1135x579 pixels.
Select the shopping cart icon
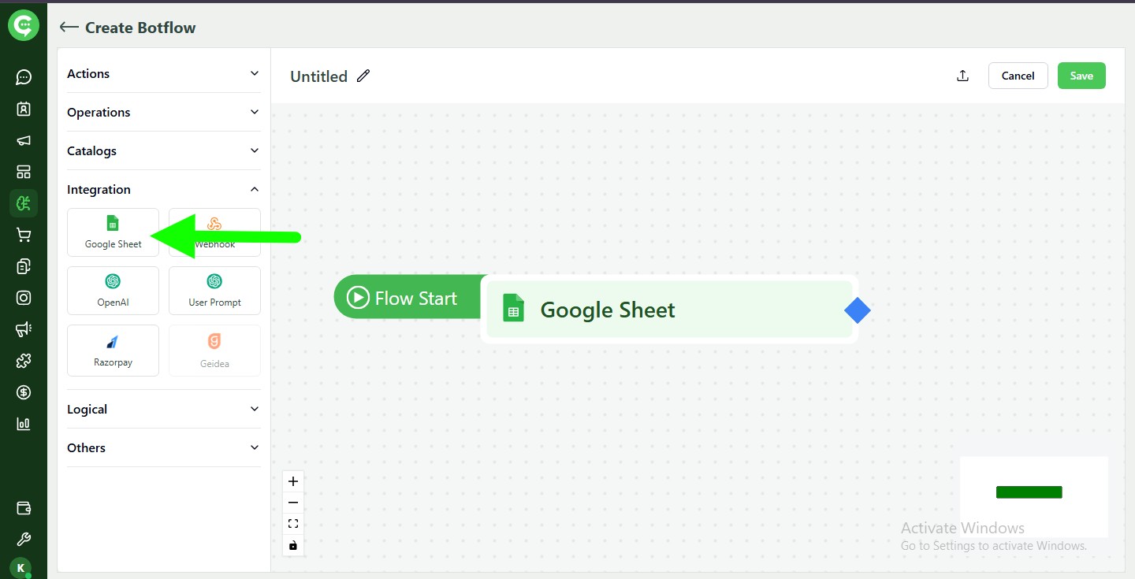tap(24, 235)
